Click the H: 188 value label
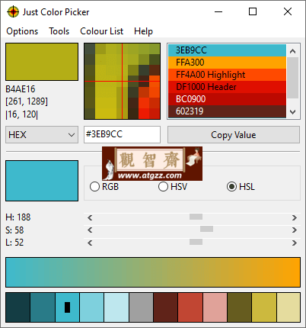 pyautogui.click(x=18, y=217)
